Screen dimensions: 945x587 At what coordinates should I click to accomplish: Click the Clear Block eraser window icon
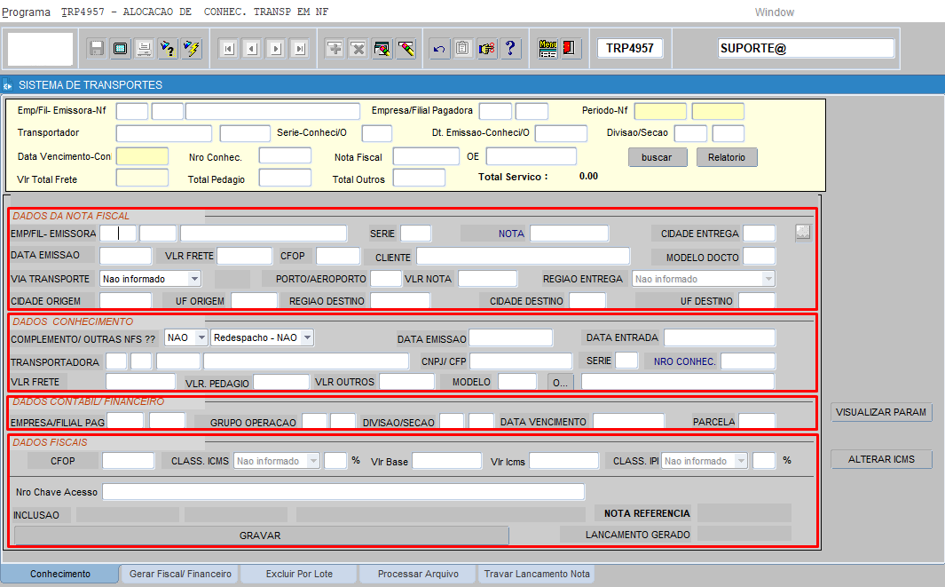(x=382, y=48)
